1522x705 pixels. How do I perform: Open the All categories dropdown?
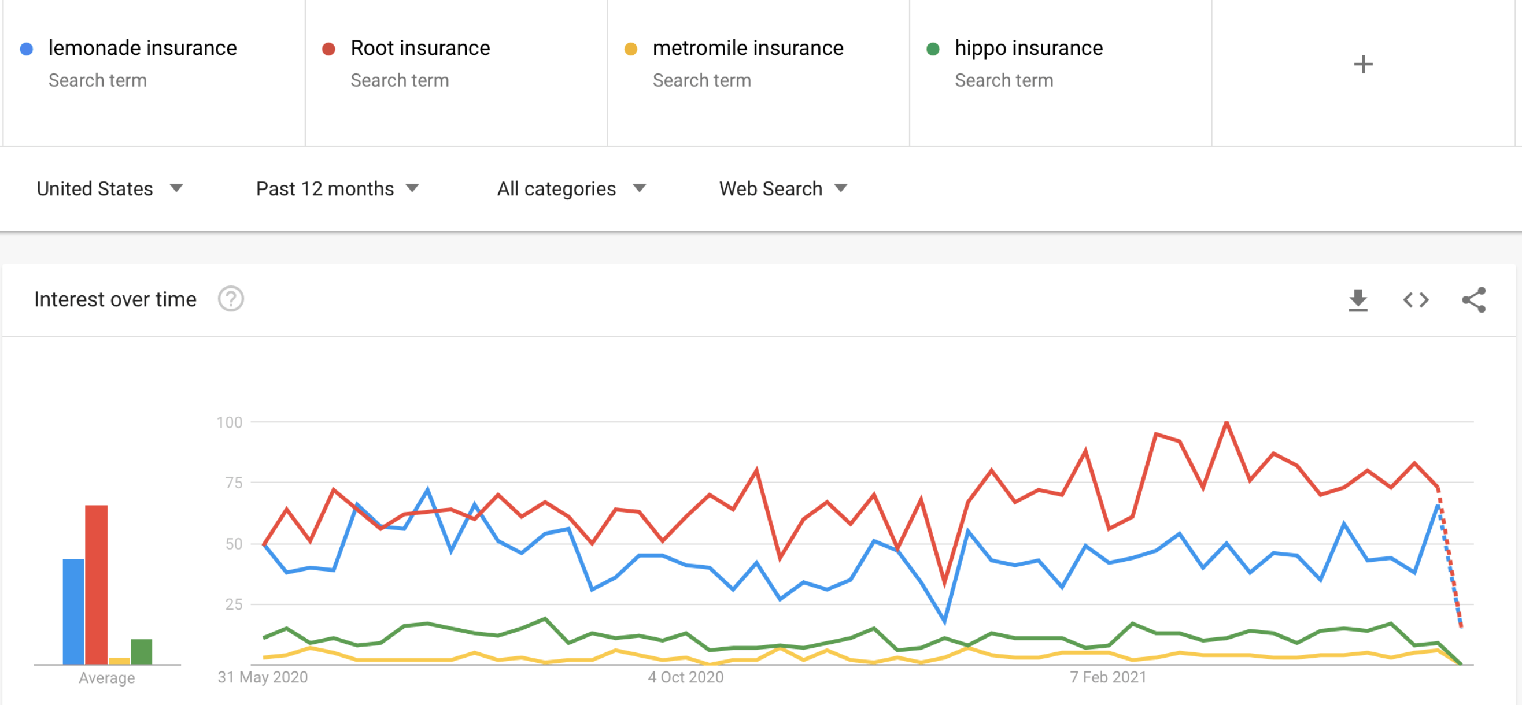[x=571, y=189]
